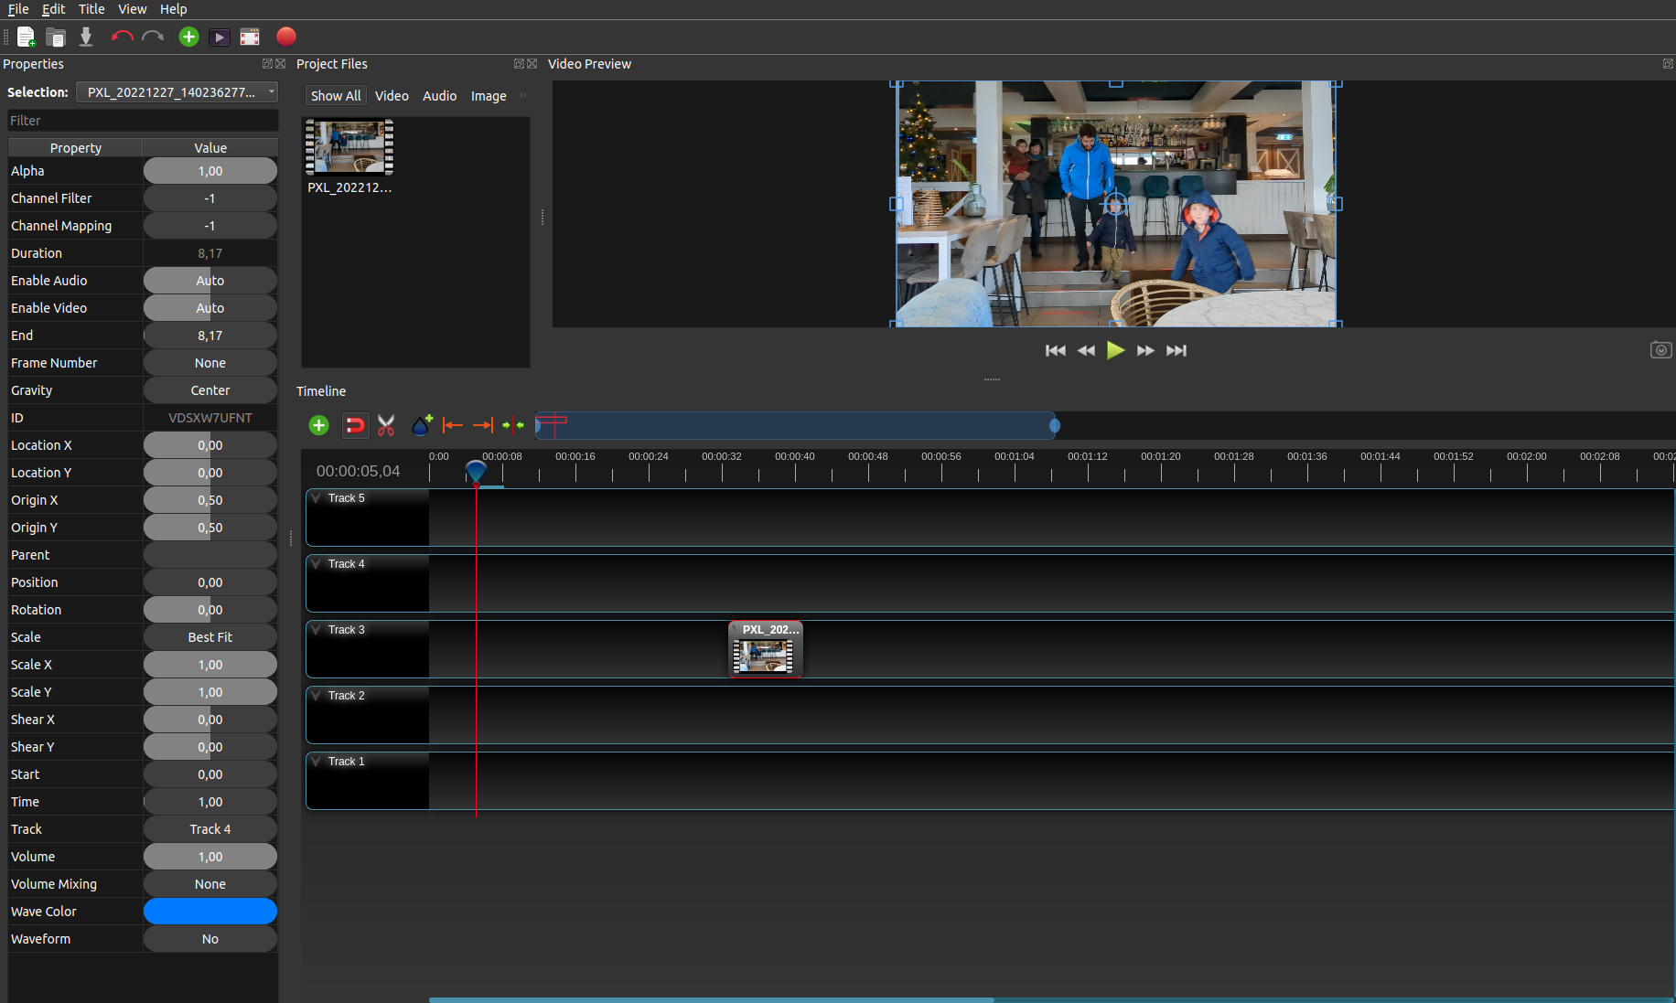Add a new track using the timeline plus icon
This screenshot has height=1003, width=1676.
(x=318, y=425)
